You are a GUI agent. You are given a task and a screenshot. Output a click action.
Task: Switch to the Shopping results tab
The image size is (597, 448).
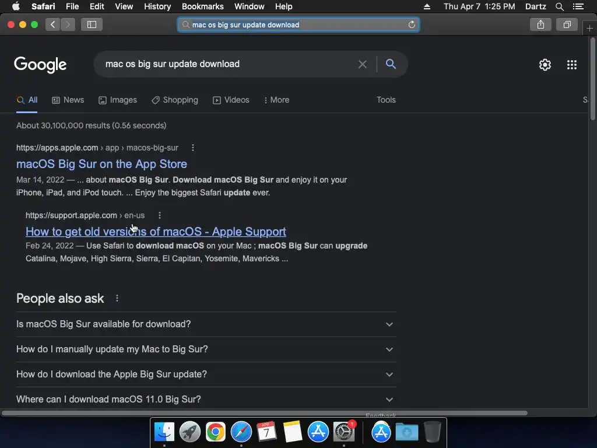pyautogui.click(x=175, y=100)
